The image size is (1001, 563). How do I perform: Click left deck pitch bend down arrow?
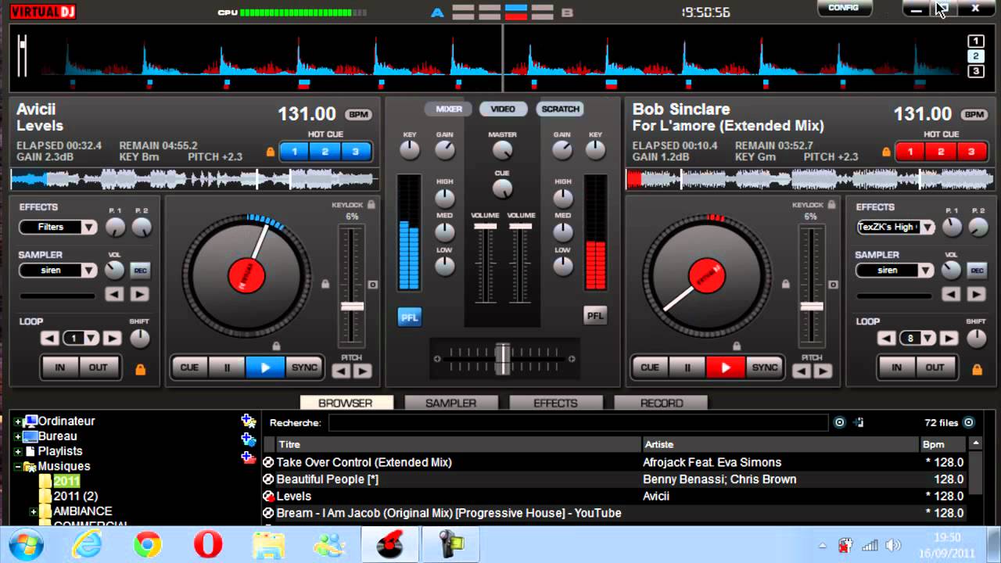pyautogui.click(x=341, y=371)
